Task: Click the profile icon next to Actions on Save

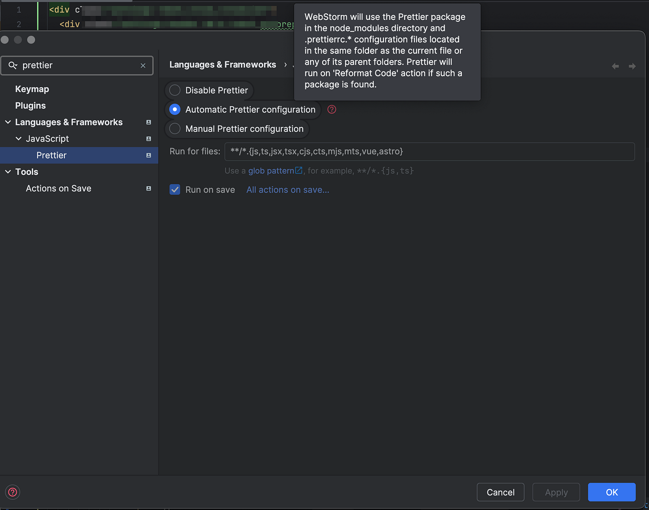Action: [148, 188]
